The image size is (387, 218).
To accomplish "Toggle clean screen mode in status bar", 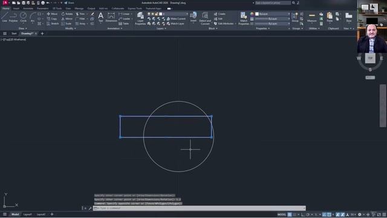I will point(379,214).
